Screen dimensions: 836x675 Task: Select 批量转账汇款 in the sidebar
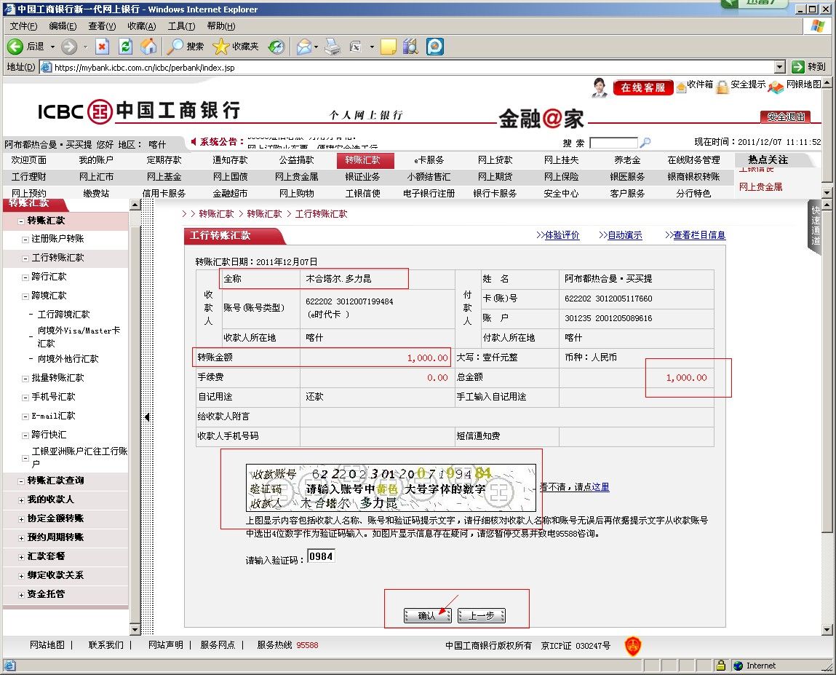click(x=57, y=378)
